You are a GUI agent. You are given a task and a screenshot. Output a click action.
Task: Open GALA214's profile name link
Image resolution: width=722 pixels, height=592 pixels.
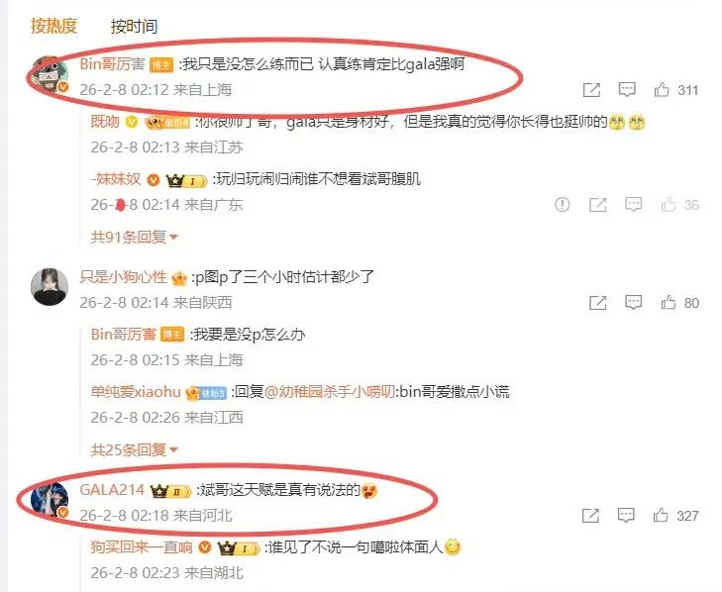coord(112,489)
